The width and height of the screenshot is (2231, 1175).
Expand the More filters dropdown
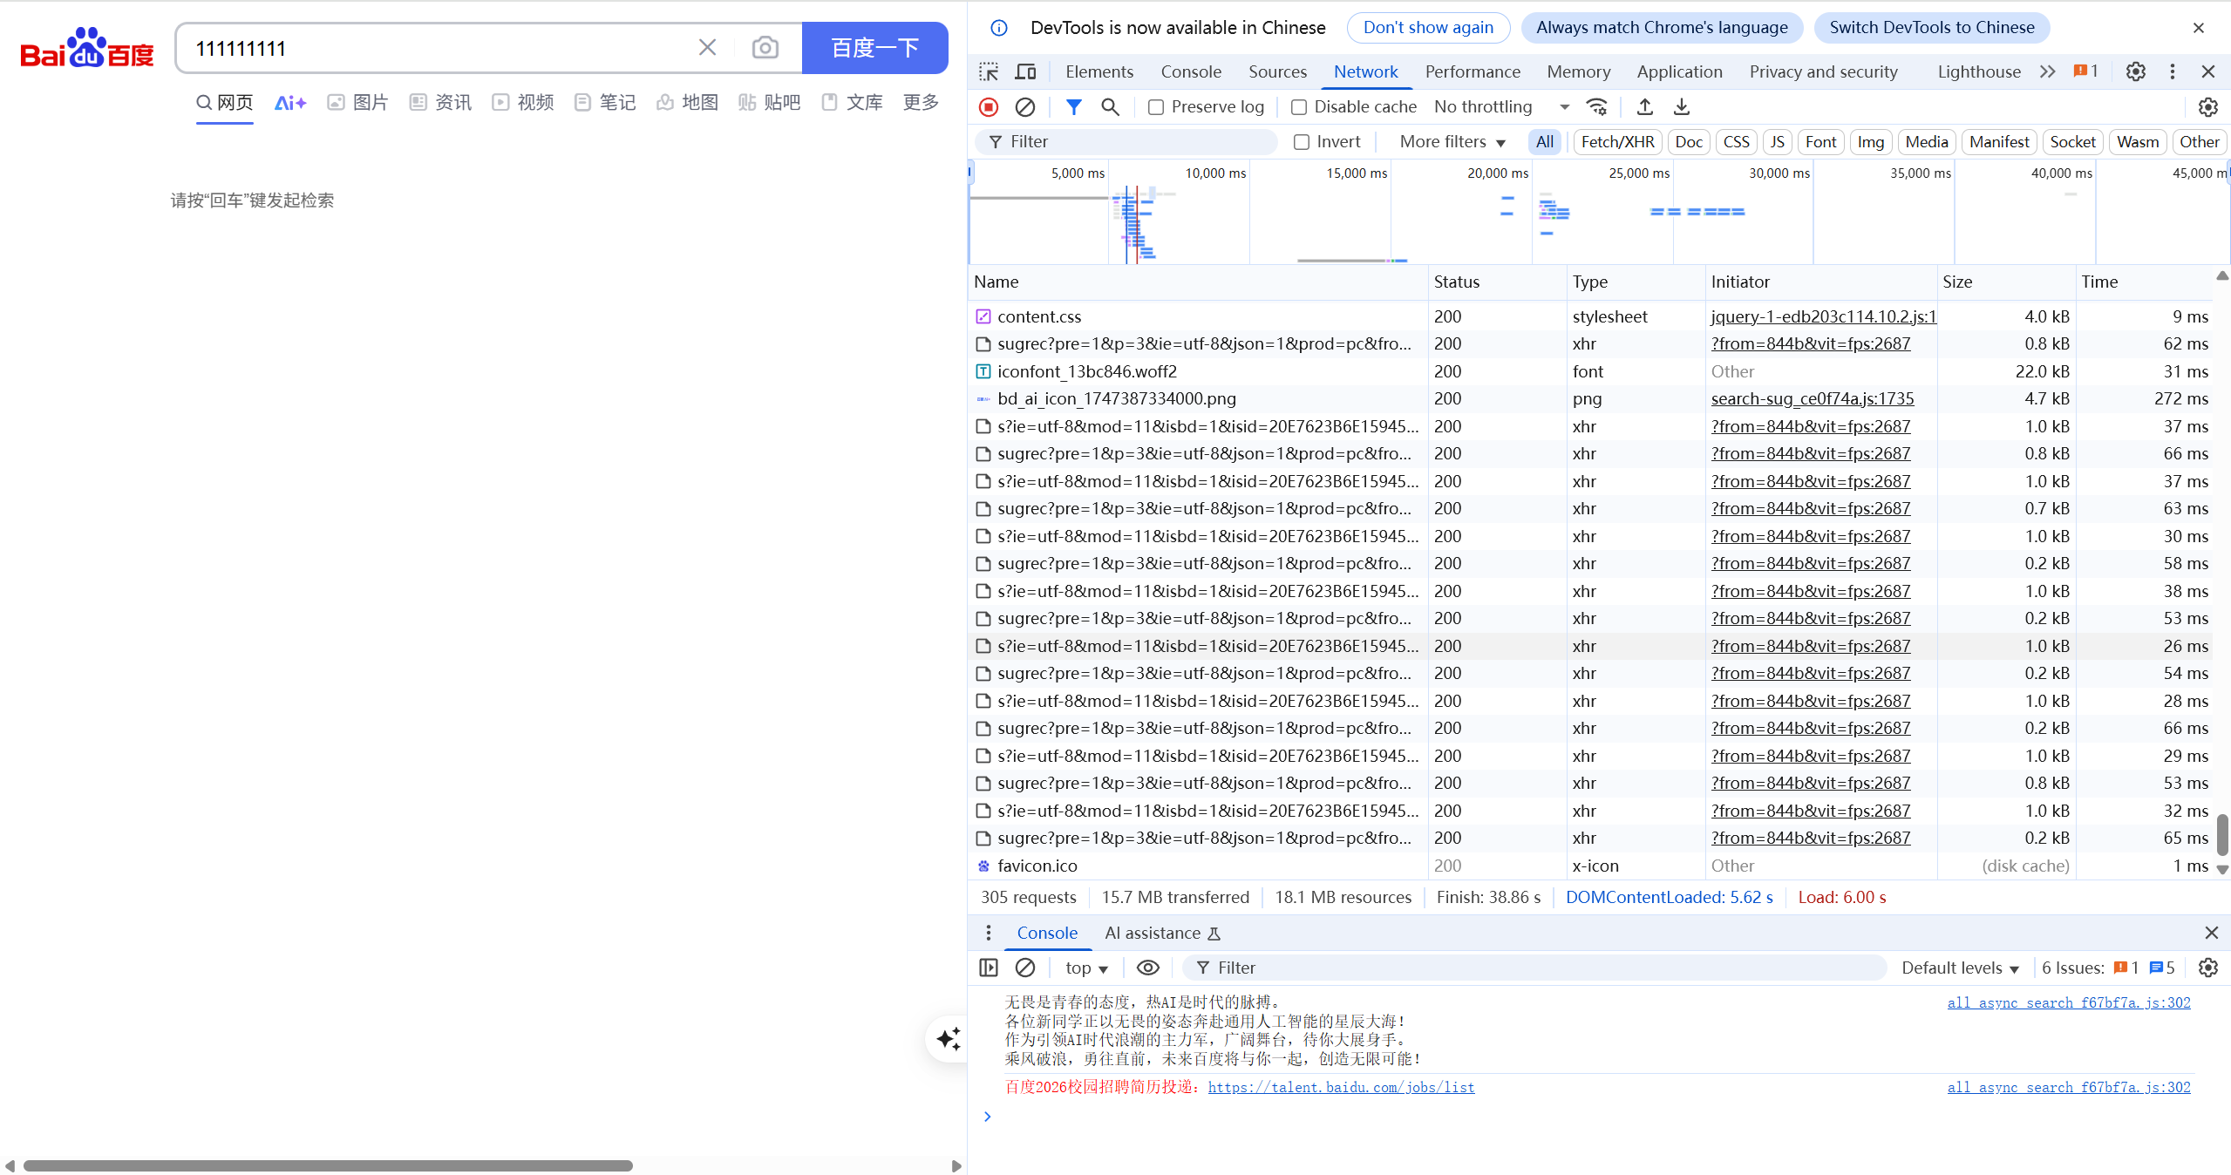tap(1452, 142)
